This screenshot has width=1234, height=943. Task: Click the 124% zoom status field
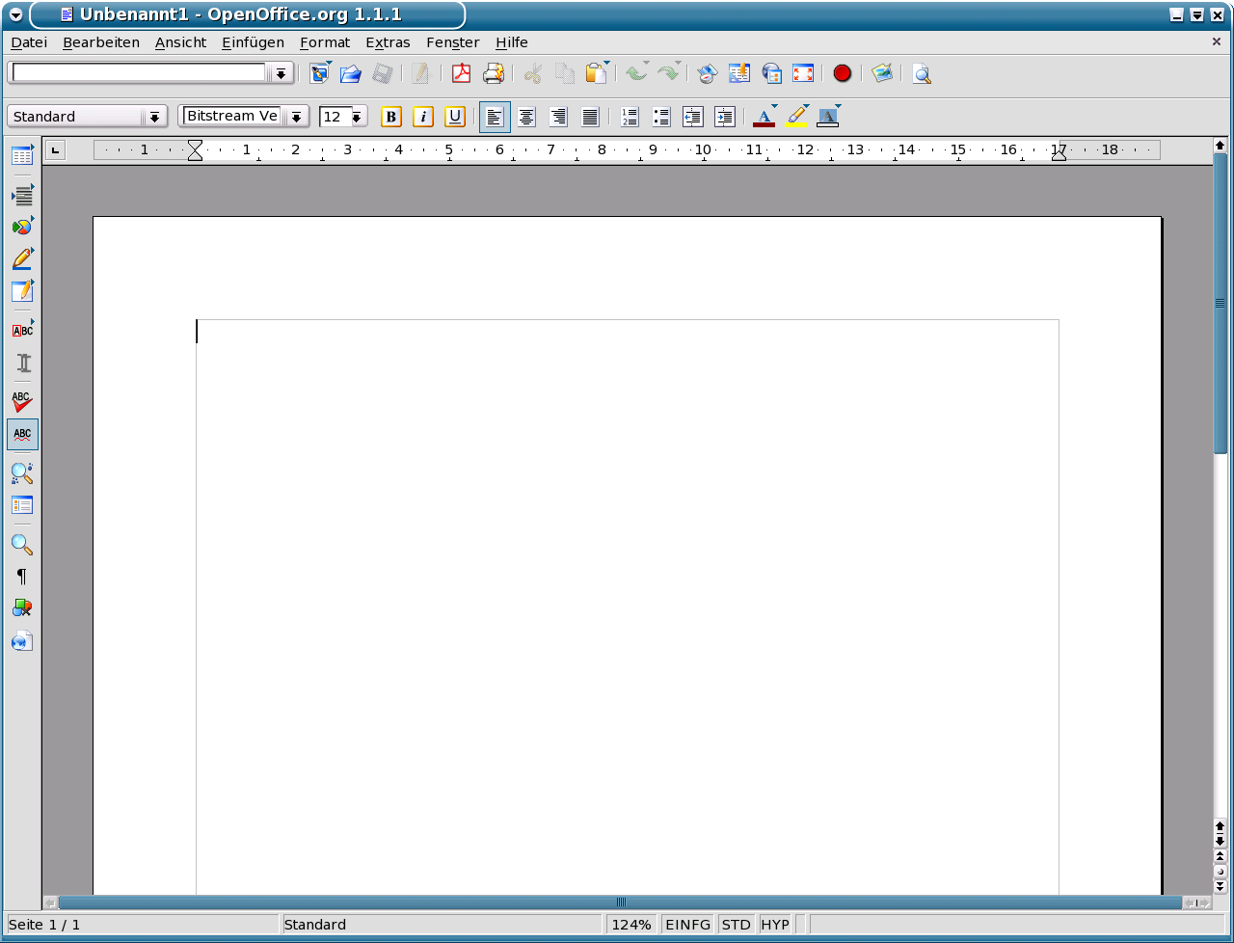pos(631,925)
